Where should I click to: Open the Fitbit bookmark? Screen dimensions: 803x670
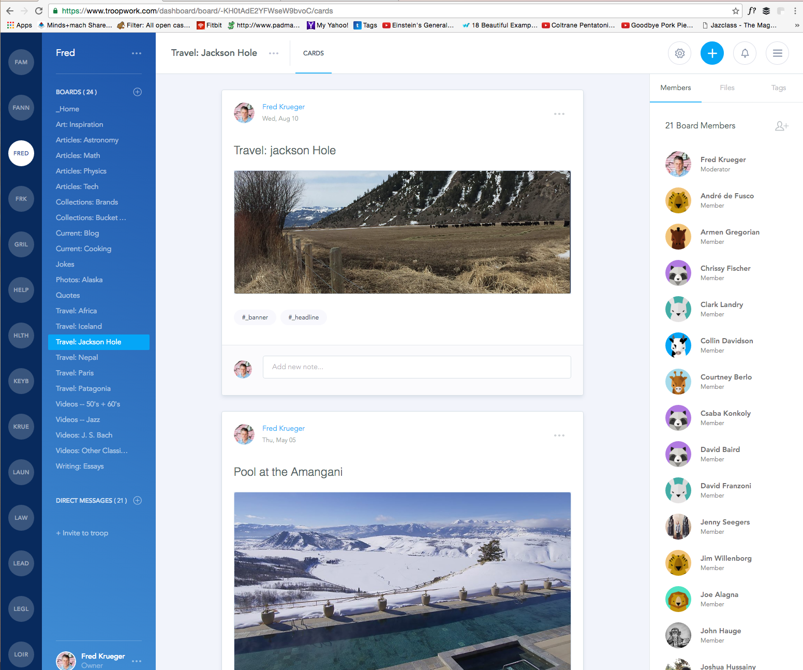210,25
